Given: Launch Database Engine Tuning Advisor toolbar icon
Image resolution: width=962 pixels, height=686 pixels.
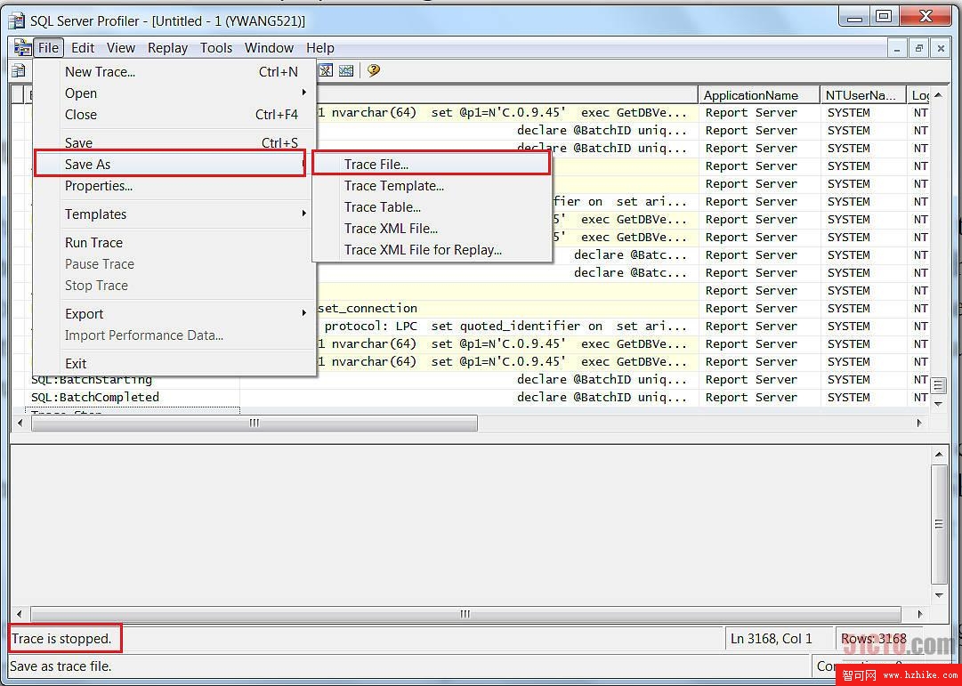Looking at the screenshot, I should [326, 70].
